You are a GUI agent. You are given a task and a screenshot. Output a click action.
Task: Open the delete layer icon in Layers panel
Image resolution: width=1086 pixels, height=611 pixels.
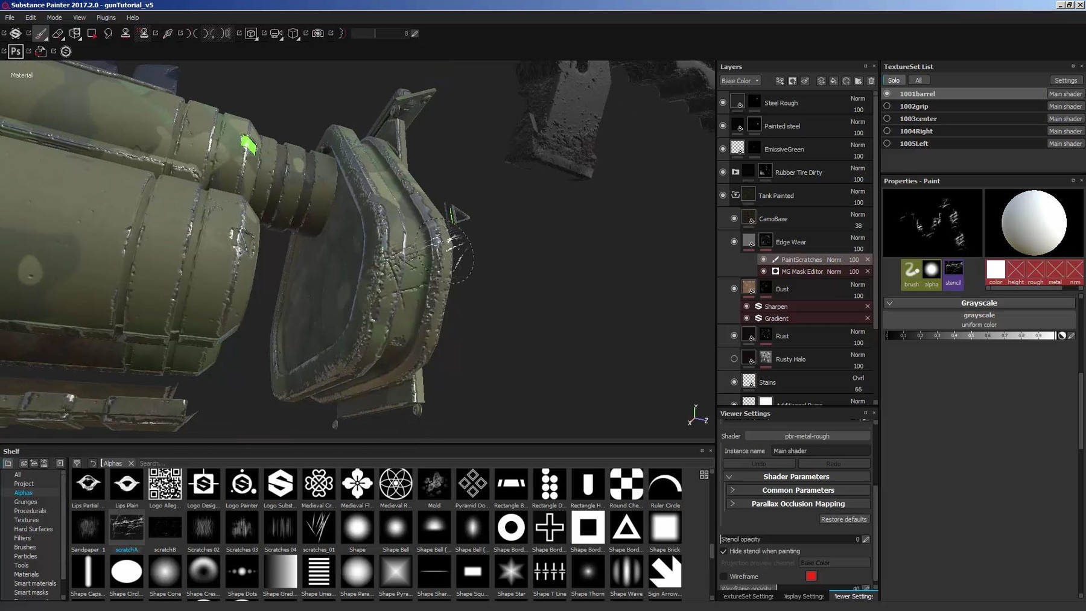[871, 81]
